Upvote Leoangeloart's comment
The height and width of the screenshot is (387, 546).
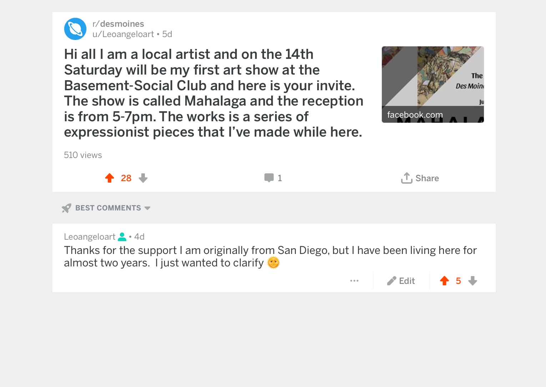pyautogui.click(x=444, y=281)
